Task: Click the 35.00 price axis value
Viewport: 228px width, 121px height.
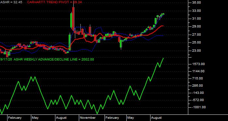Action: click(x=197, y=3)
